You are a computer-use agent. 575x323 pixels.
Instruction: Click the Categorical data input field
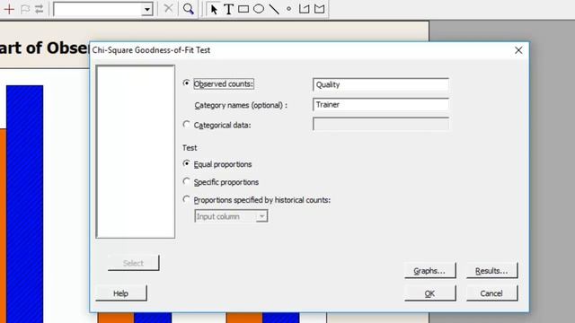(381, 124)
